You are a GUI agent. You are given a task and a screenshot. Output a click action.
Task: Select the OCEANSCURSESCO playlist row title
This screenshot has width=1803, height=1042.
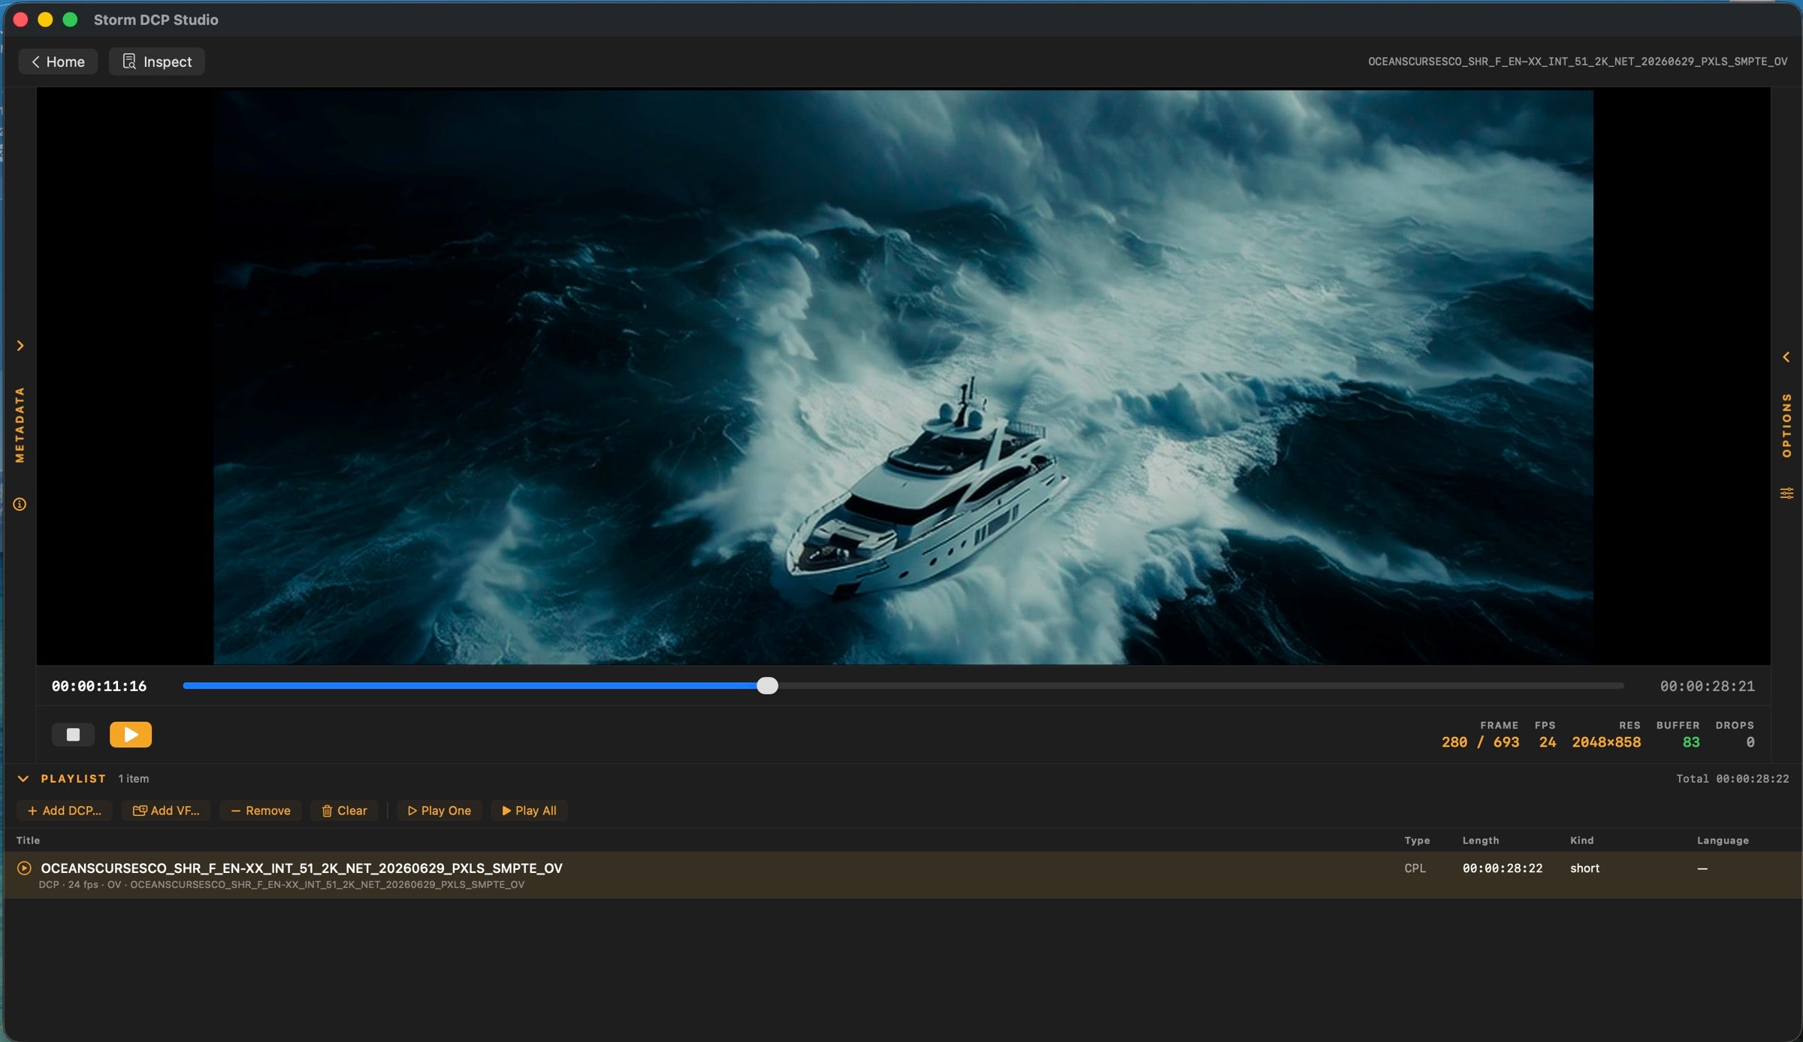click(x=301, y=868)
